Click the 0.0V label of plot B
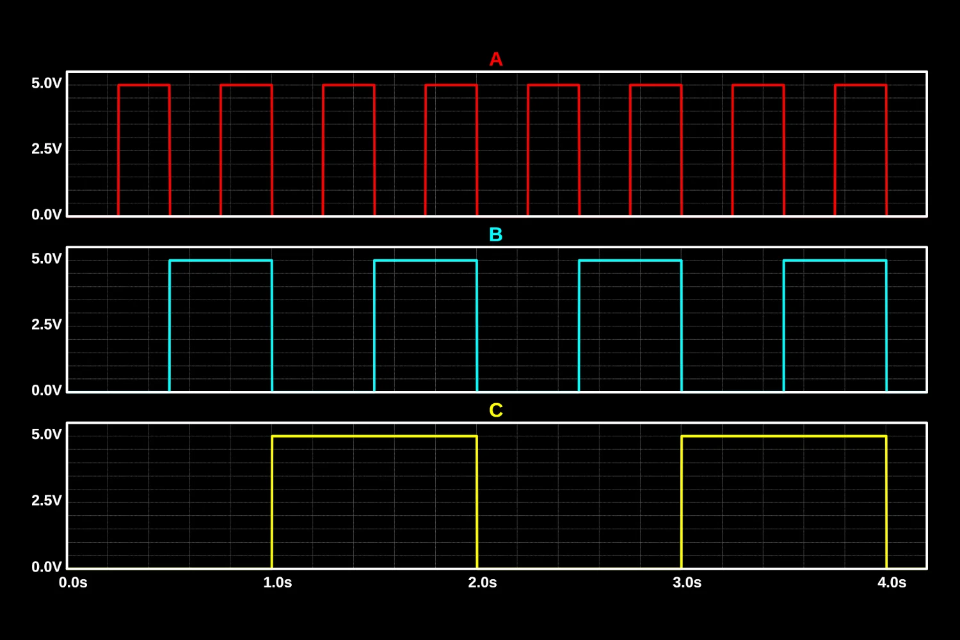Screen dimensions: 960x640 [47, 390]
